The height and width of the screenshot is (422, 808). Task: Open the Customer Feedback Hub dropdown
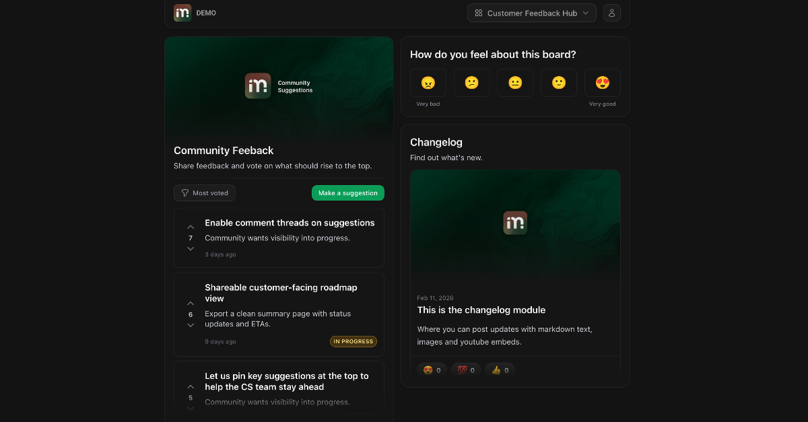(x=531, y=13)
